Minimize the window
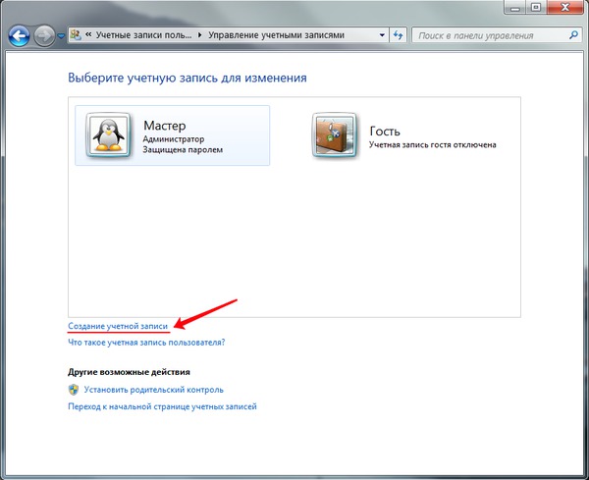The image size is (589, 480). click(x=515, y=8)
